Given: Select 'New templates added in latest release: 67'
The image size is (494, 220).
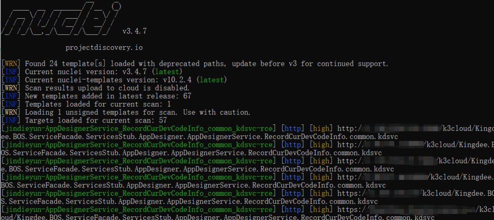Looking at the screenshot, I should (x=97, y=96).
